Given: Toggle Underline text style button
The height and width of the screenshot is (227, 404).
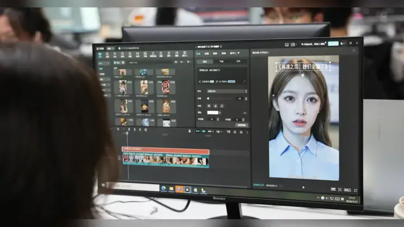Looking at the screenshot, I should click(215, 106).
